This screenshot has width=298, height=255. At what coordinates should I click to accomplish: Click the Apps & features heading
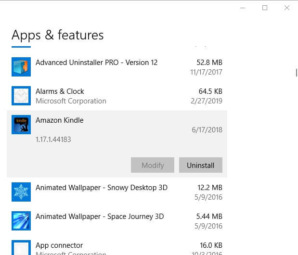click(58, 35)
